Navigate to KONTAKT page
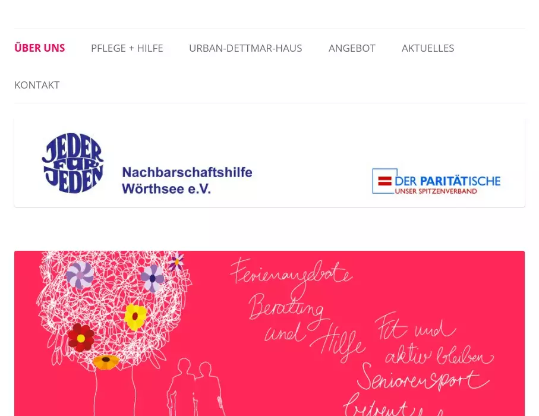Viewport: 539px width, 416px height. (x=37, y=85)
